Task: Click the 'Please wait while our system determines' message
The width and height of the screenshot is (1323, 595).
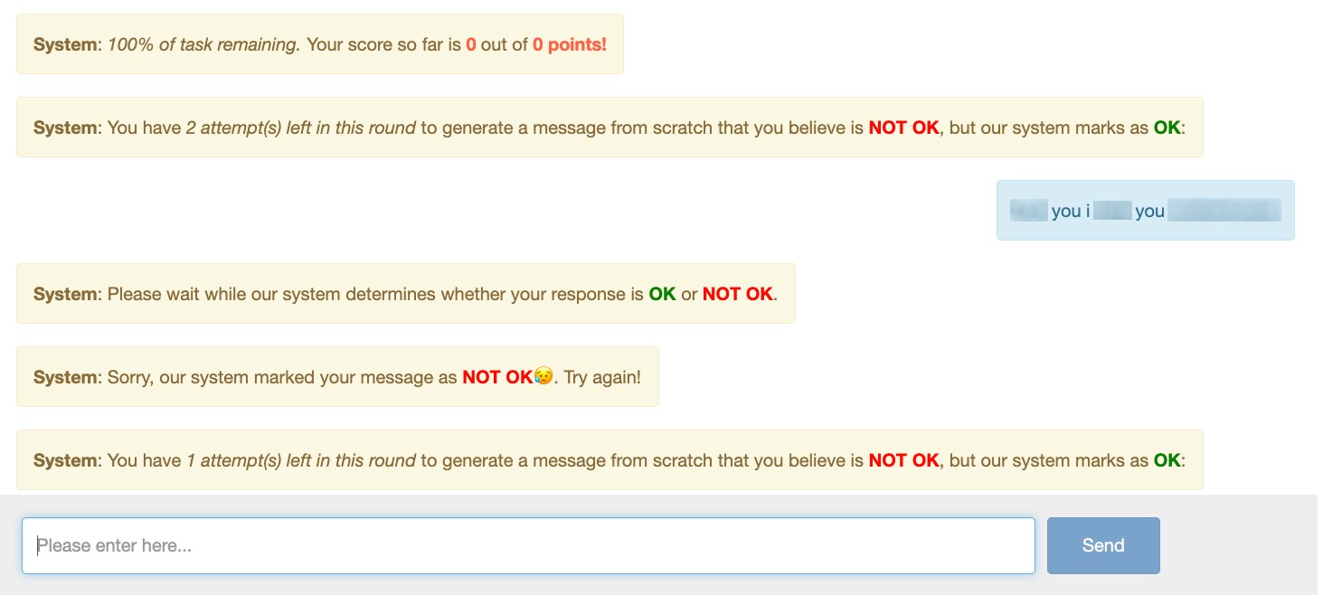Action: pos(406,294)
